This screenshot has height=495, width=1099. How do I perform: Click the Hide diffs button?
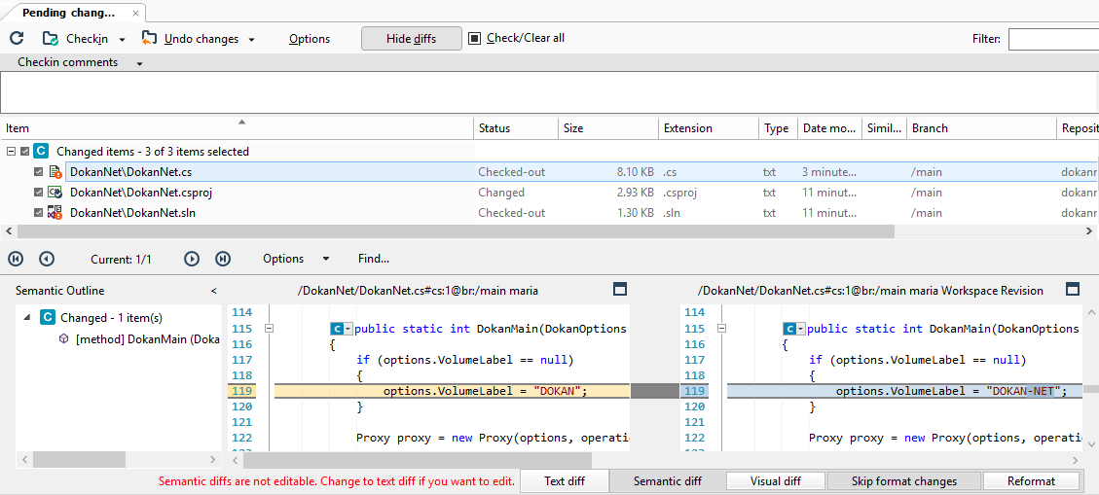(x=412, y=39)
